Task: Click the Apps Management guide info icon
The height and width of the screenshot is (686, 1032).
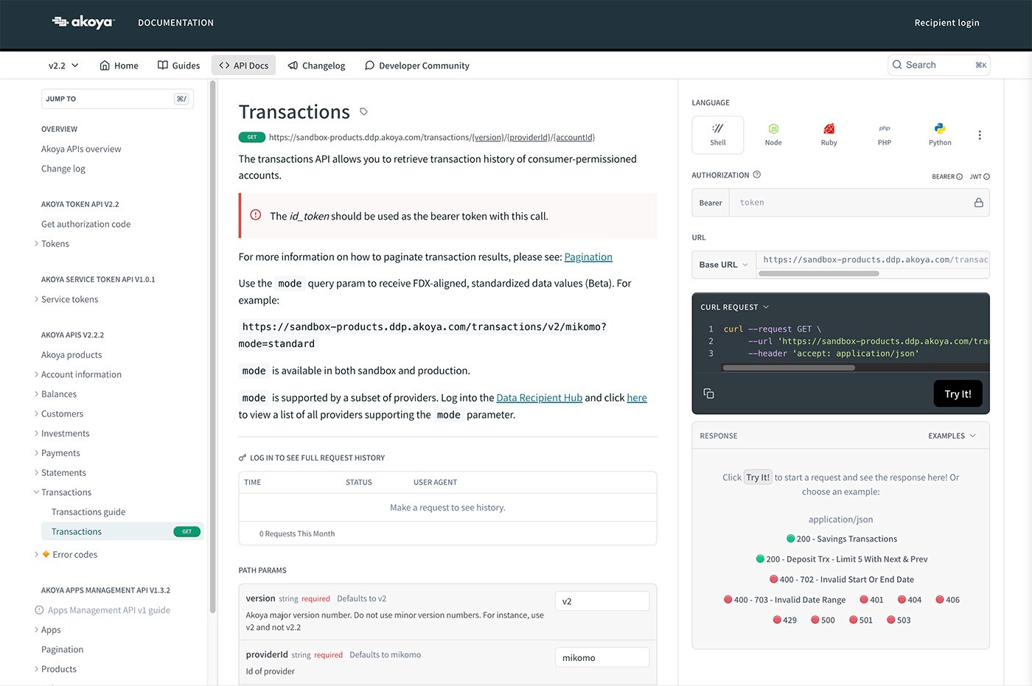Action: pos(40,610)
